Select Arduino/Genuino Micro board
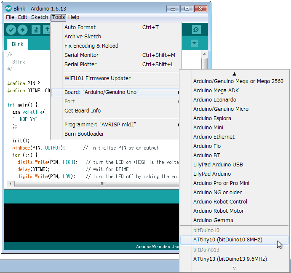The image size is (291, 273). (235, 109)
